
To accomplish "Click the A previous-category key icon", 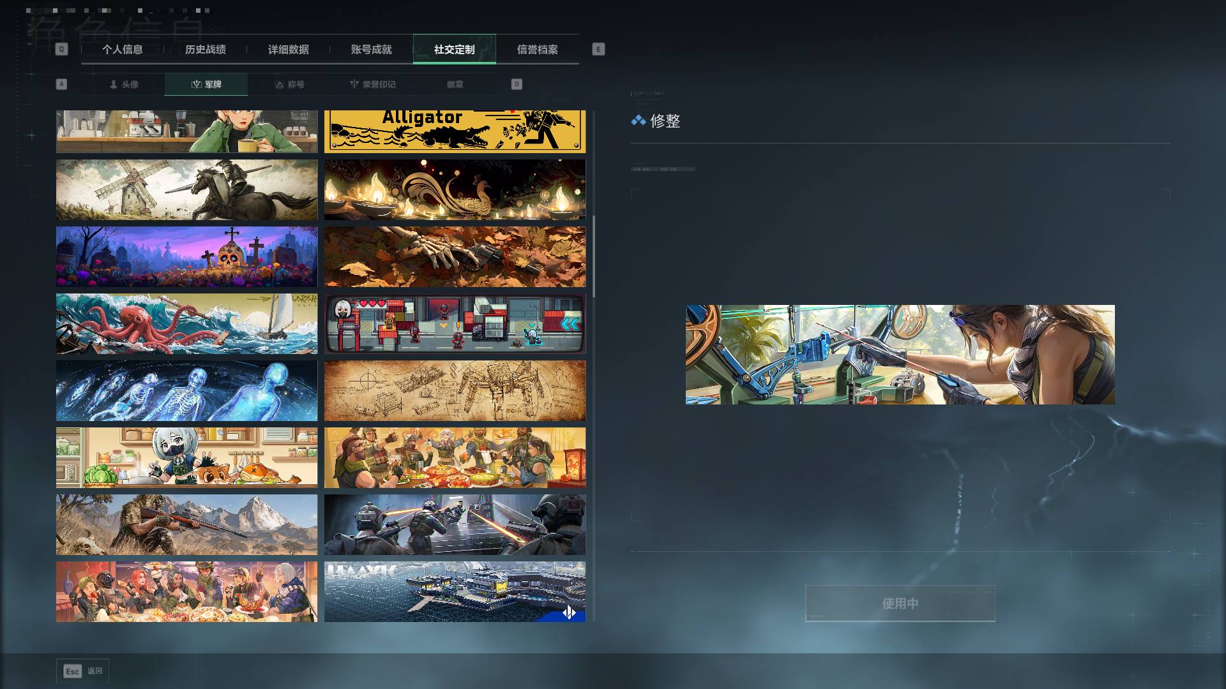I will click(x=61, y=84).
